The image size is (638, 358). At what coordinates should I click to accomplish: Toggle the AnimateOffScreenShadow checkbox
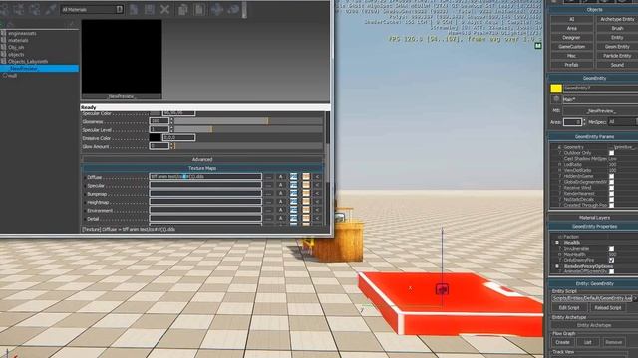611,271
